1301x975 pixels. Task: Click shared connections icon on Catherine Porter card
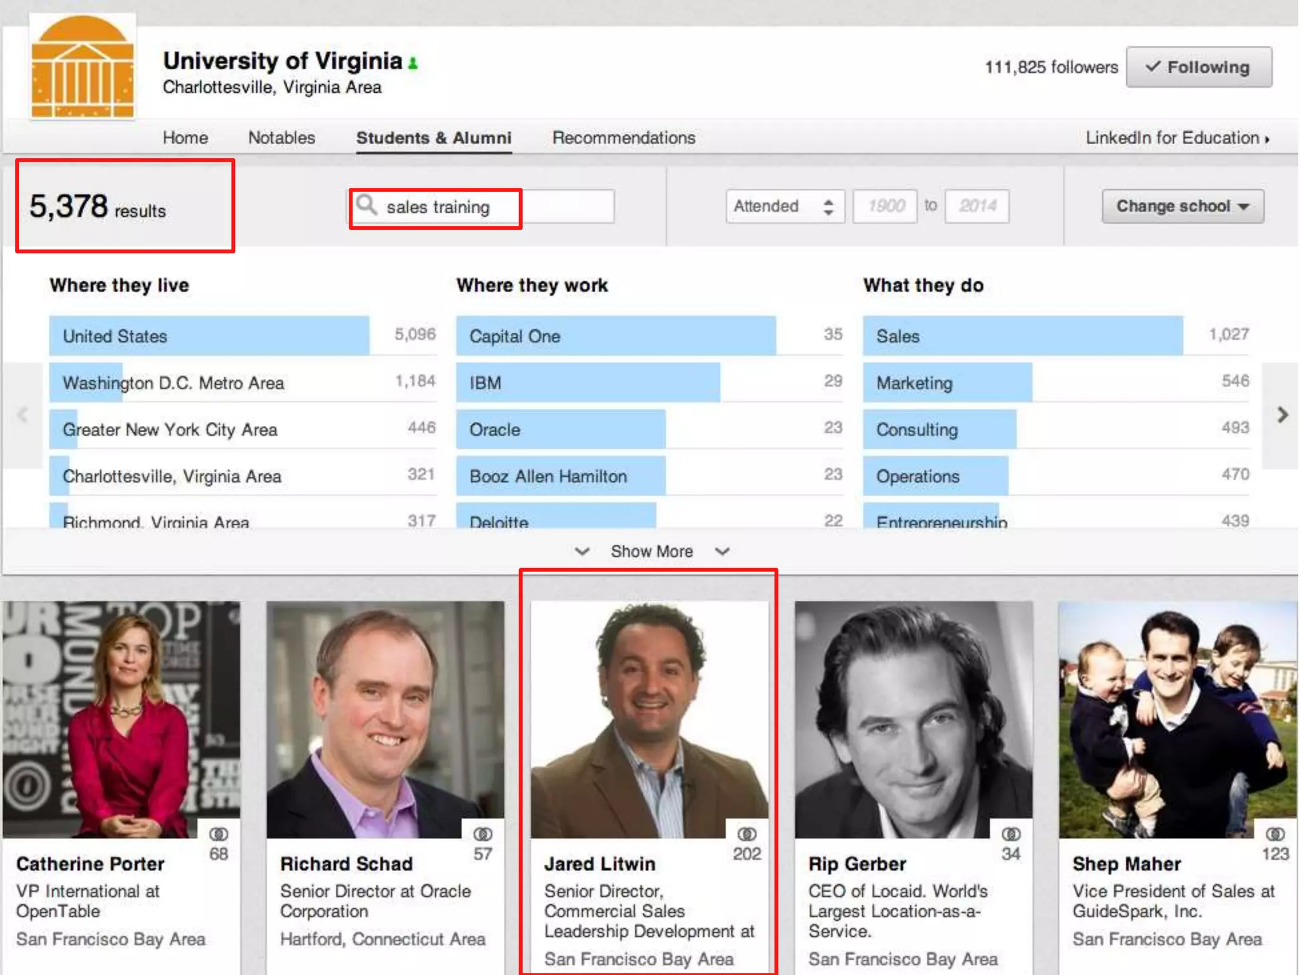219,834
